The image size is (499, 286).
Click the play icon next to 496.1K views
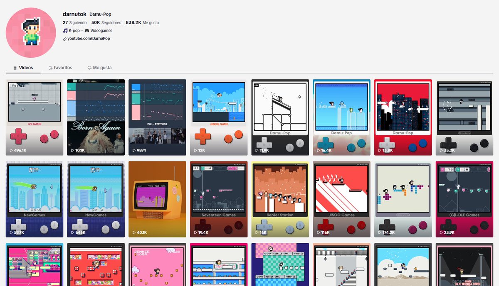pos(11,150)
